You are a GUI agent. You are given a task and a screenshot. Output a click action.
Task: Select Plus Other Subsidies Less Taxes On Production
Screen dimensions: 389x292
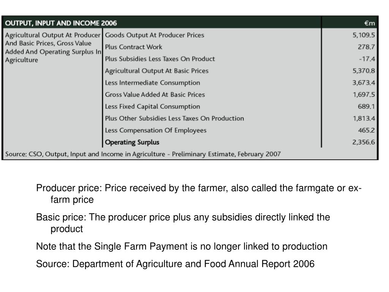pyautogui.click(x=174, y=119)
